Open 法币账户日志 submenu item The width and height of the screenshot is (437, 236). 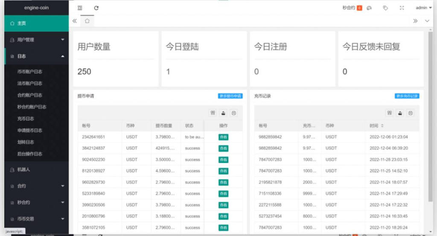[30, 83]
